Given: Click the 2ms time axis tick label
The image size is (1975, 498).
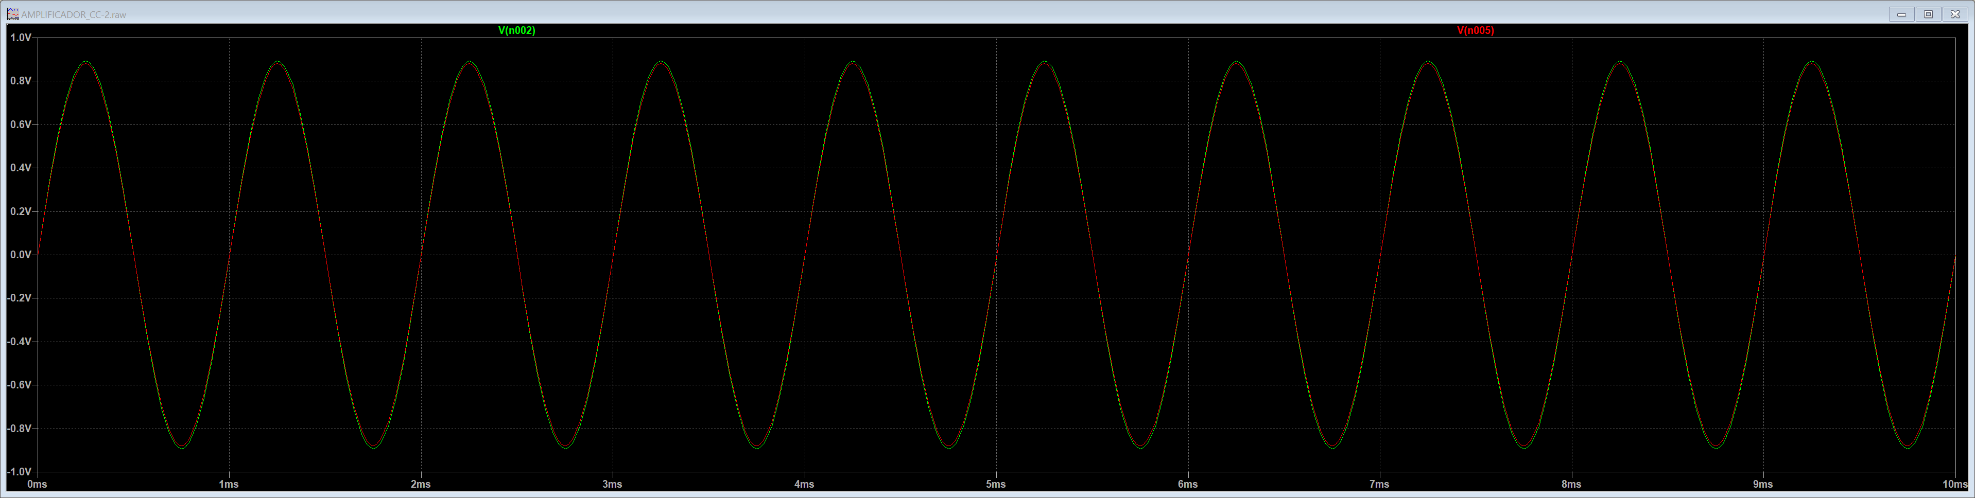Looking at the screenshot, I should tap(420, 484).
